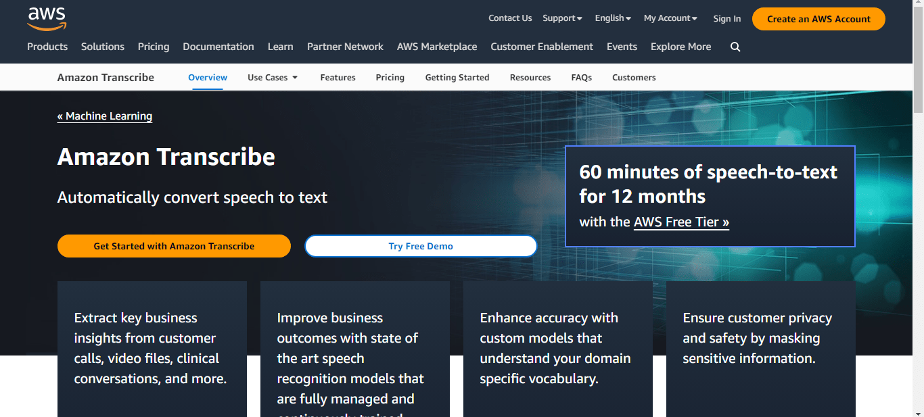Click Sign In link

coord(726,19)
